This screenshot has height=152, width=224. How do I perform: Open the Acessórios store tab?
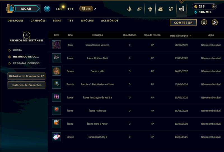coord(109,20)
